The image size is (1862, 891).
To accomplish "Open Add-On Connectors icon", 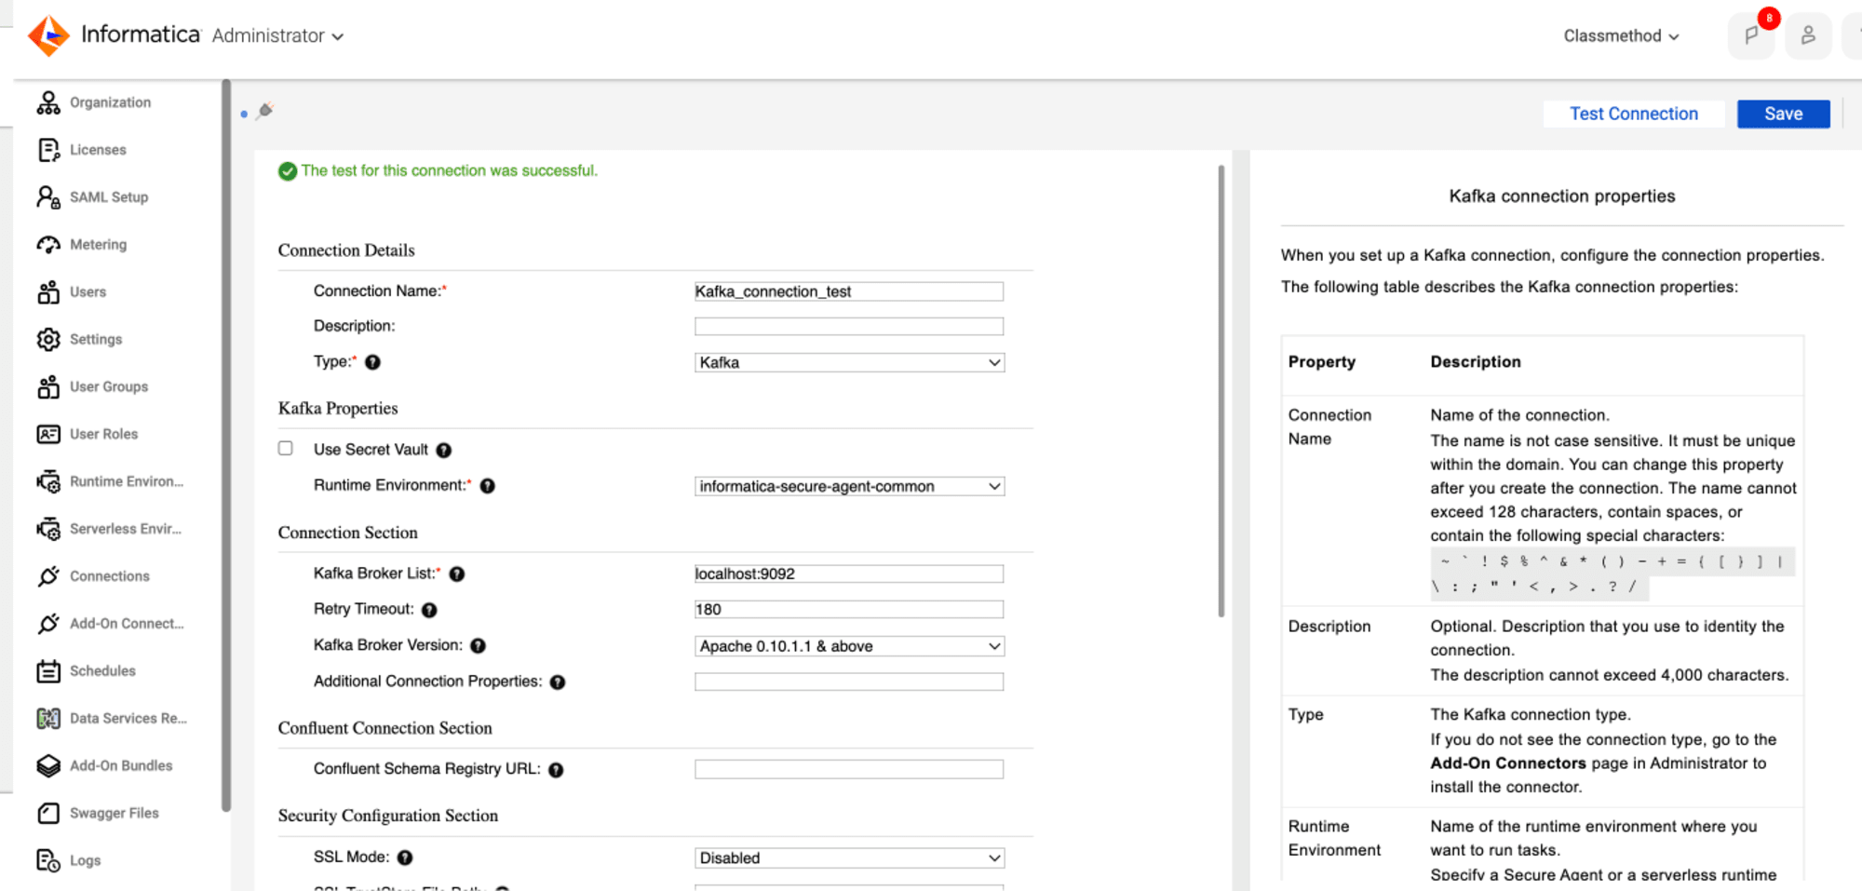I will 48,624.
